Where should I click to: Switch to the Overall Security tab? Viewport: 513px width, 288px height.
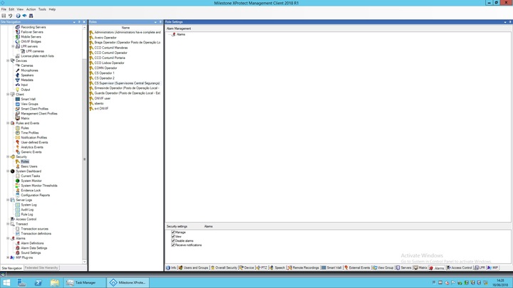tap(225, 268)
